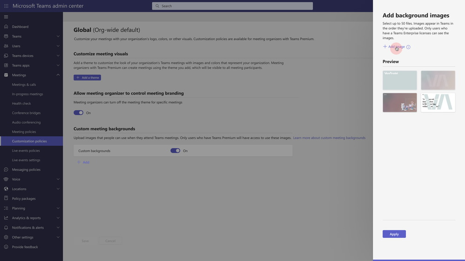Click the Teams sidebar icon
The image size is (465, 261).
(x=6, y=36)
